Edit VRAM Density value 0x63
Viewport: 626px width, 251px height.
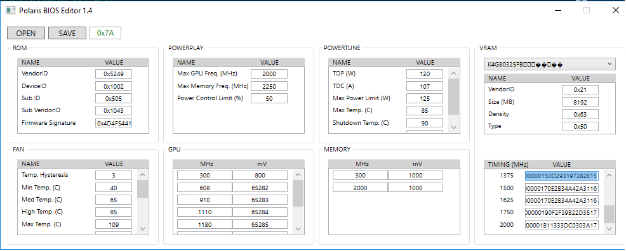580,114
